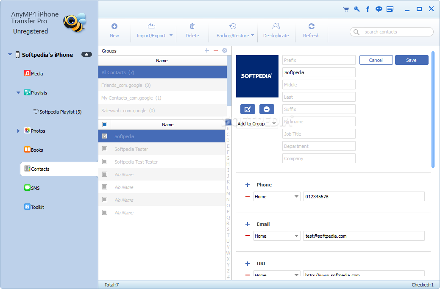Click the email field test@softpedia.com
The height and width of the screenshot is (289, 440).
point(364,236)
